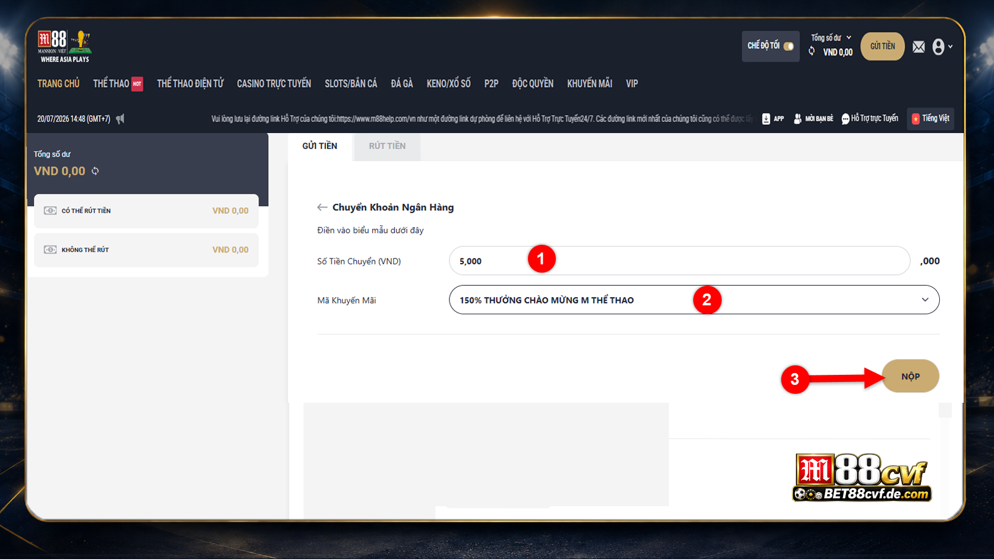The height and width of the screenshot is (559, 994).
Task: Switch to GỬI TIỀN tab
Action: (x=320, y=146)
